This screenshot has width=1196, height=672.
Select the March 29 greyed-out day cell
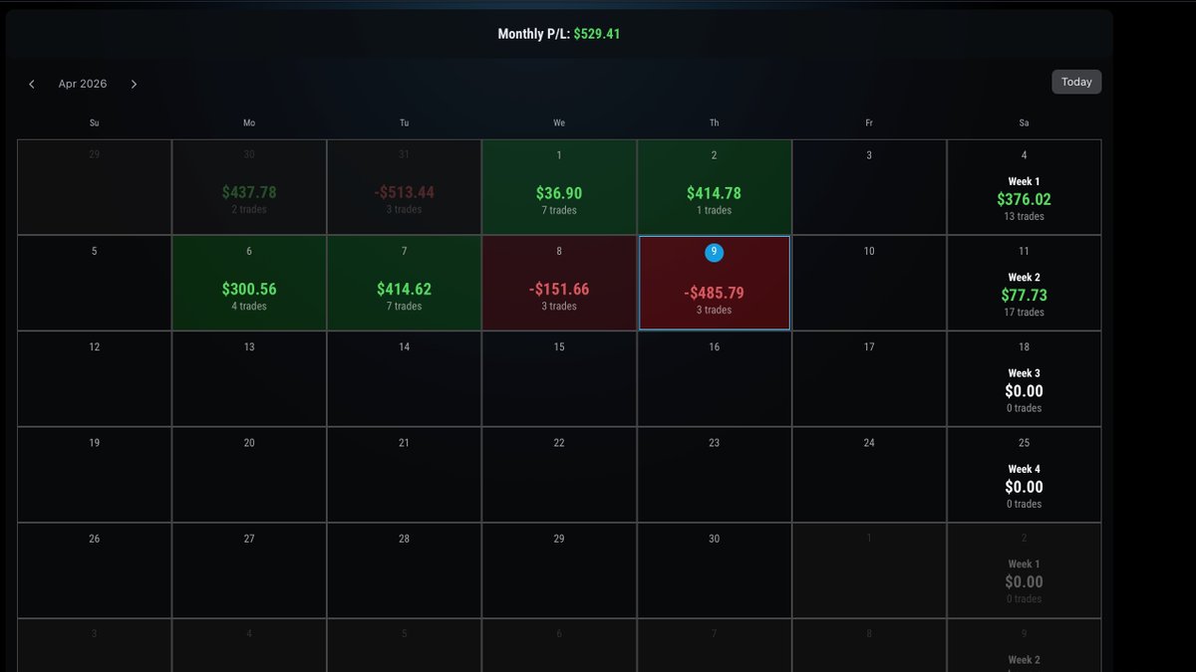point(94,187)
